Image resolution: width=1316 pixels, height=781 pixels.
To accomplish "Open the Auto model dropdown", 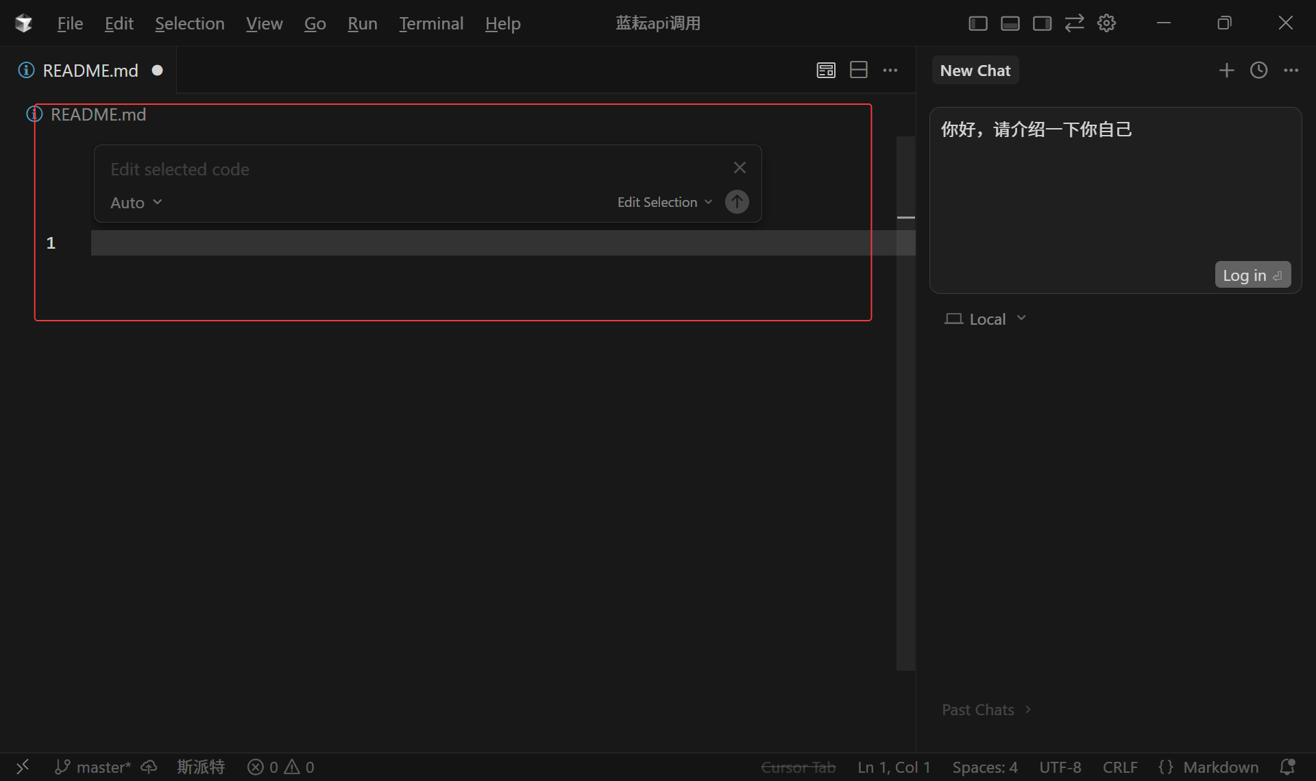I will 136,203.
